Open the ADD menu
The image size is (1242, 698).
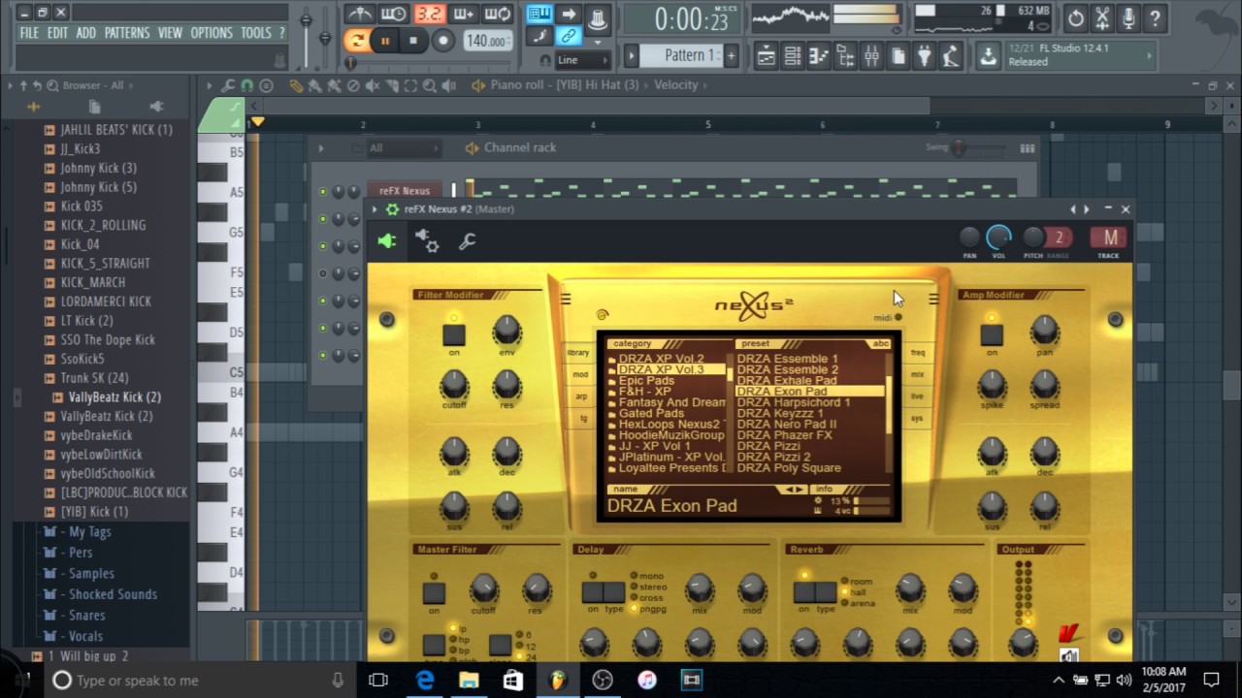[x=86, y=33]
